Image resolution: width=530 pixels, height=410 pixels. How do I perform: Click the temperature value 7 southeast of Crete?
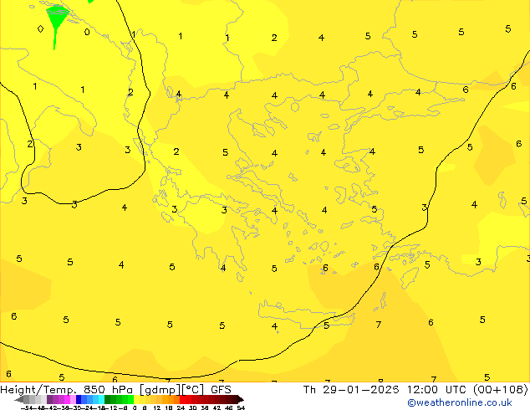coord(378,325)
